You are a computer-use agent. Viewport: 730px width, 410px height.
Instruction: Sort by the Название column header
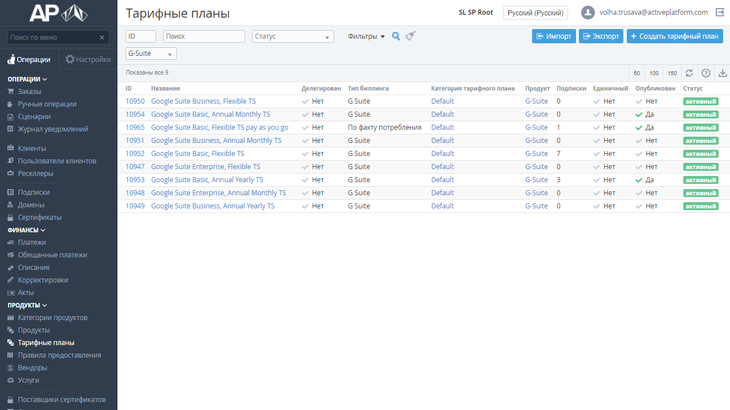[x=165, y=88]
